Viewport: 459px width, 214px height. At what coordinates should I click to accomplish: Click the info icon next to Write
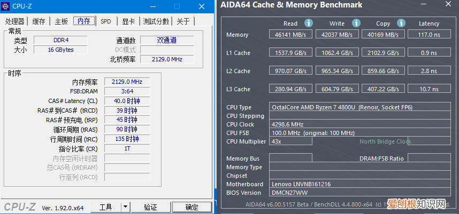[355, 23]
